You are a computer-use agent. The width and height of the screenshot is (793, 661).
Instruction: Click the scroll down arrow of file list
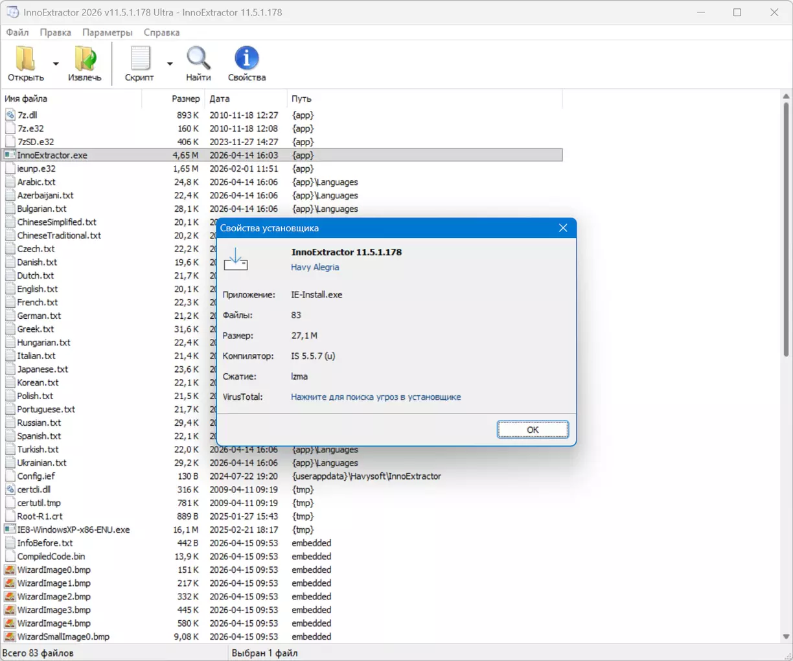(786, 637)
